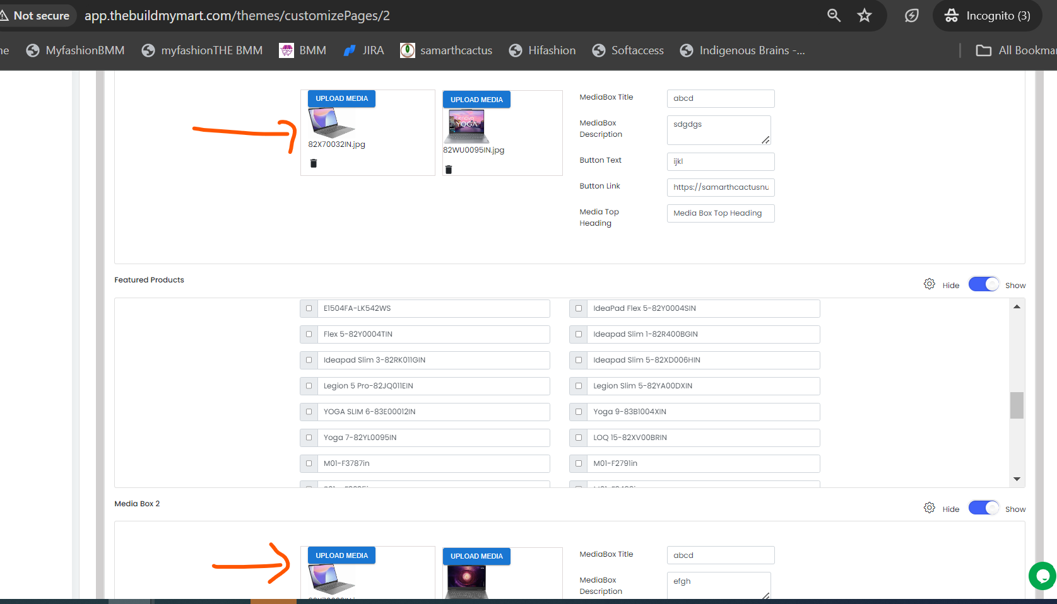Image resolution: width=1057 pixels, height=604 pixels.
Task: Check the Ideapad Slim 1-82R400BGIN product
Action: click(x=579, y=334)
